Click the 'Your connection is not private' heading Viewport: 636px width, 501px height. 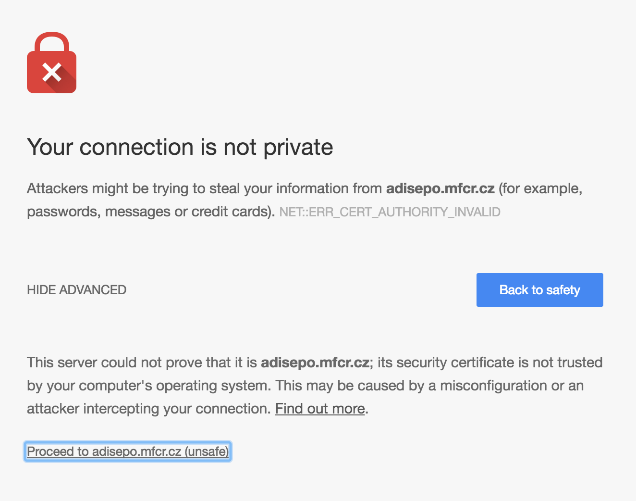coord(180,147)
